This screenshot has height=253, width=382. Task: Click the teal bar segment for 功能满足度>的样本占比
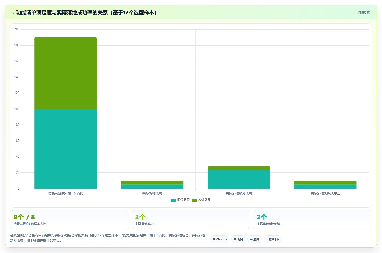click(66, 149)
